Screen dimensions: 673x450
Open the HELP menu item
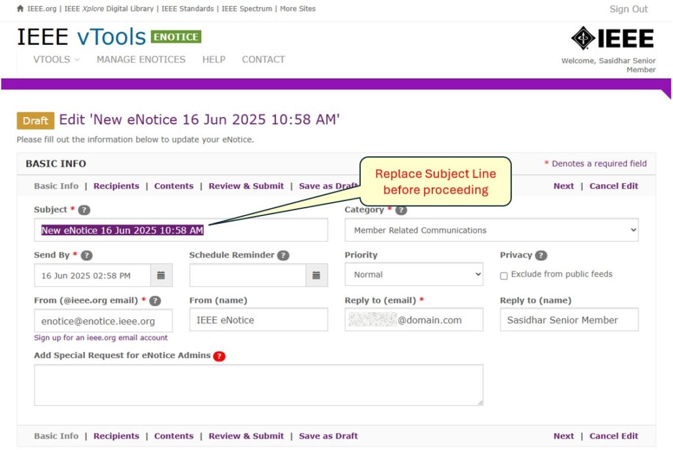[x=214, y=60]
